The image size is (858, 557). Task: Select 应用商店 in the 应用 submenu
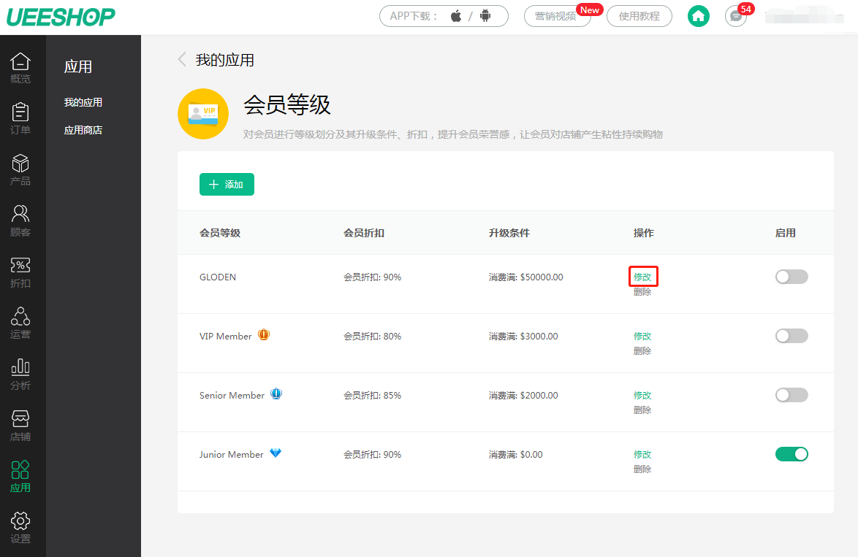83,130
